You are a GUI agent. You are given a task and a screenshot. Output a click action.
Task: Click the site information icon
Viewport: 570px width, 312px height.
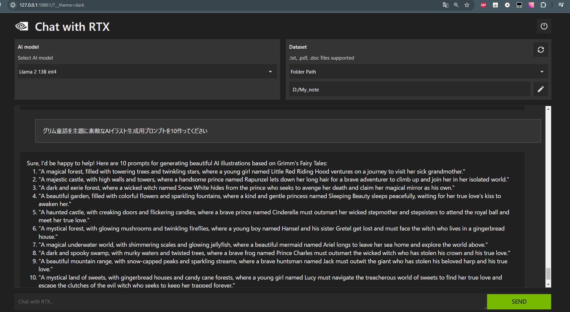click(x=13, y=5)
